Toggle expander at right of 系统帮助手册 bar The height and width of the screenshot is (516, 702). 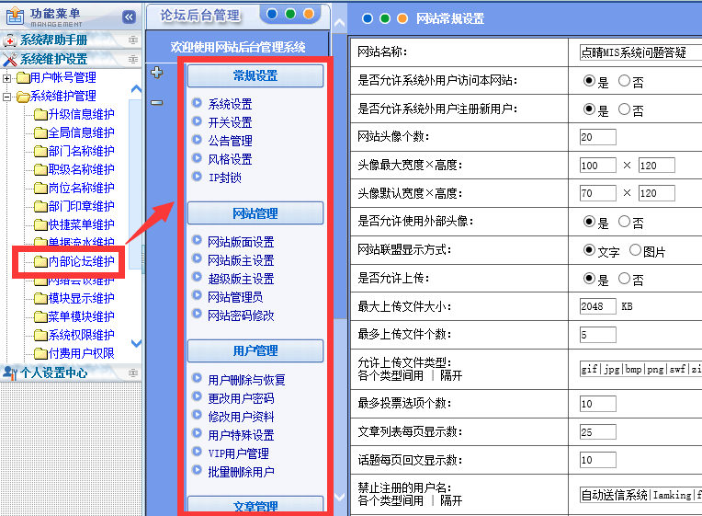(133, 41)
